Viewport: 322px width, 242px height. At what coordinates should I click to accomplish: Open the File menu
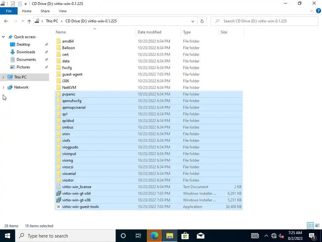[9, 11]
